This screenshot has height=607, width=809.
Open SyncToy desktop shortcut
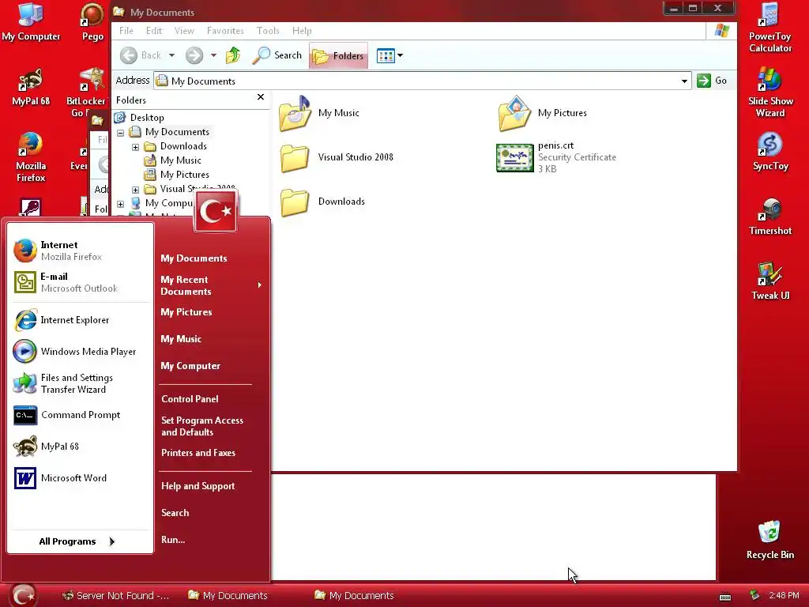[769, 151]
